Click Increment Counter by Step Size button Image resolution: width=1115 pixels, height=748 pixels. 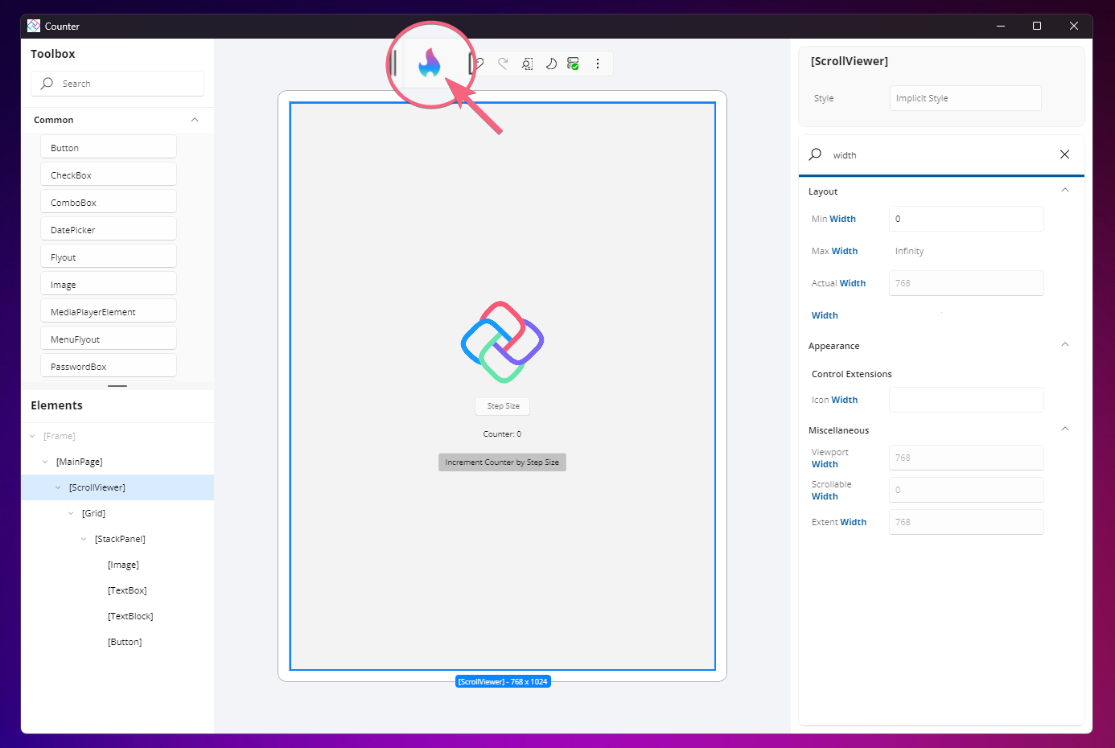pyautogui.click(x=502, y=462)
